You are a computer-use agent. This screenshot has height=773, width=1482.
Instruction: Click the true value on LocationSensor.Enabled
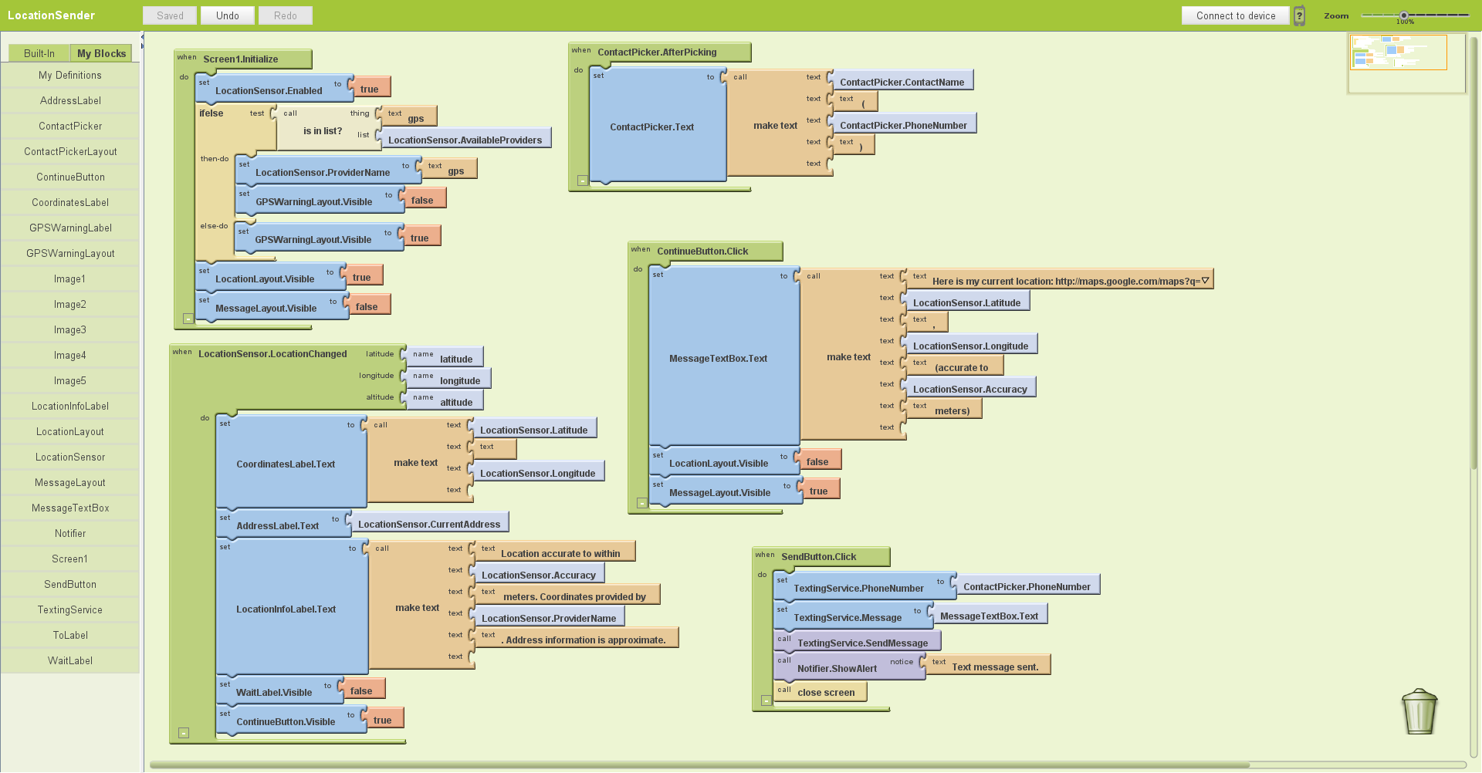pos(370,89)
